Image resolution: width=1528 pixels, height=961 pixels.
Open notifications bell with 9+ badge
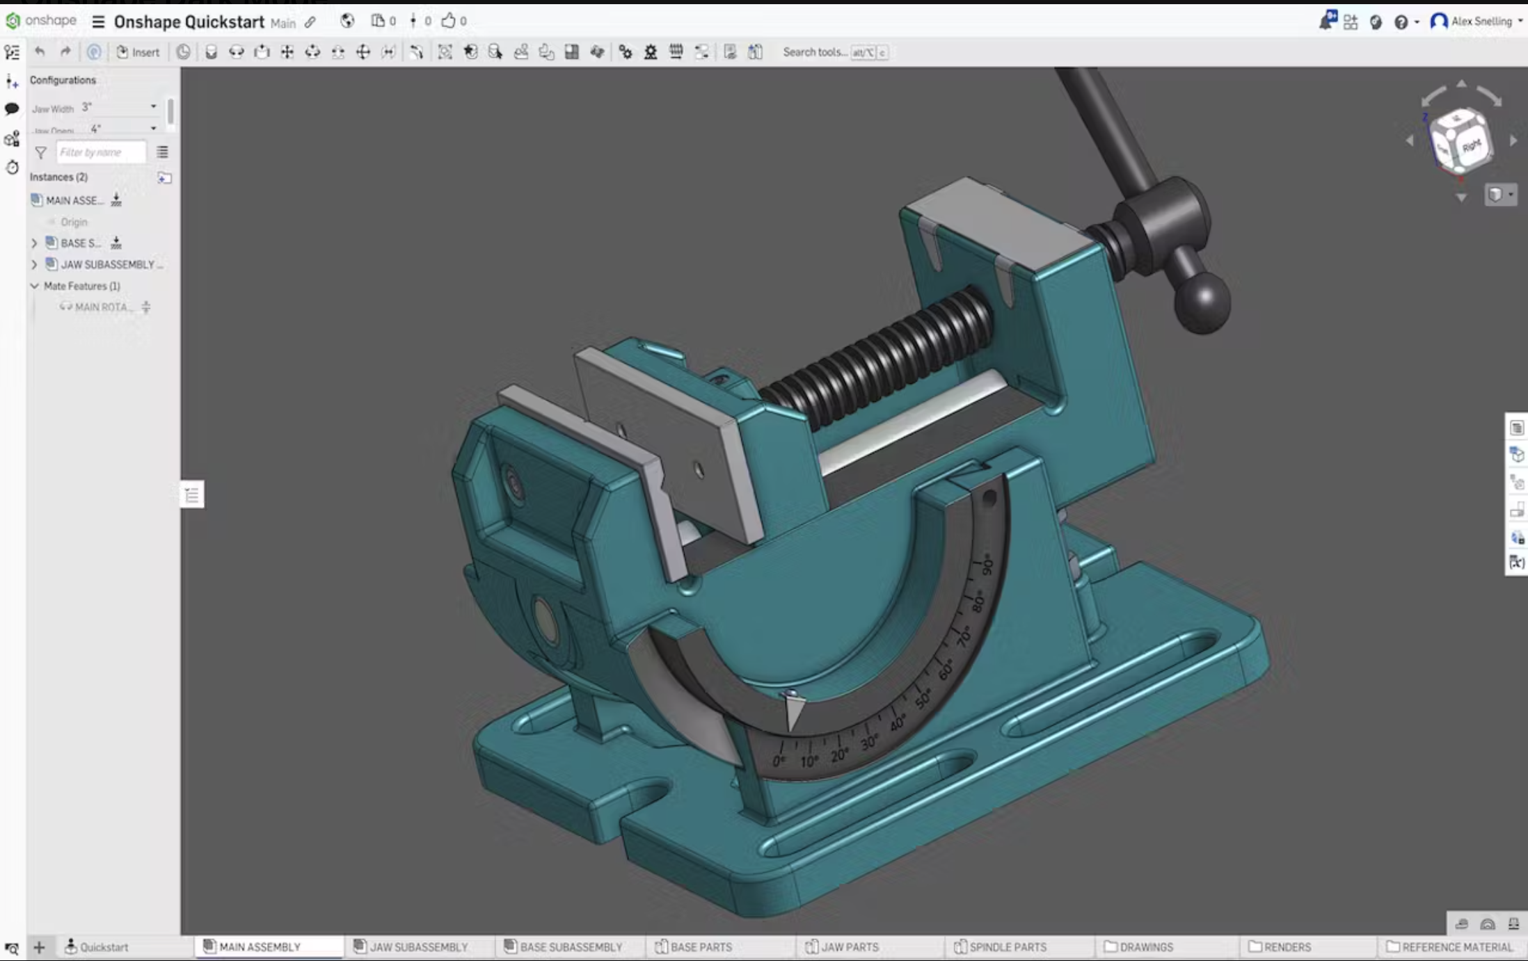click(1328, 20)
